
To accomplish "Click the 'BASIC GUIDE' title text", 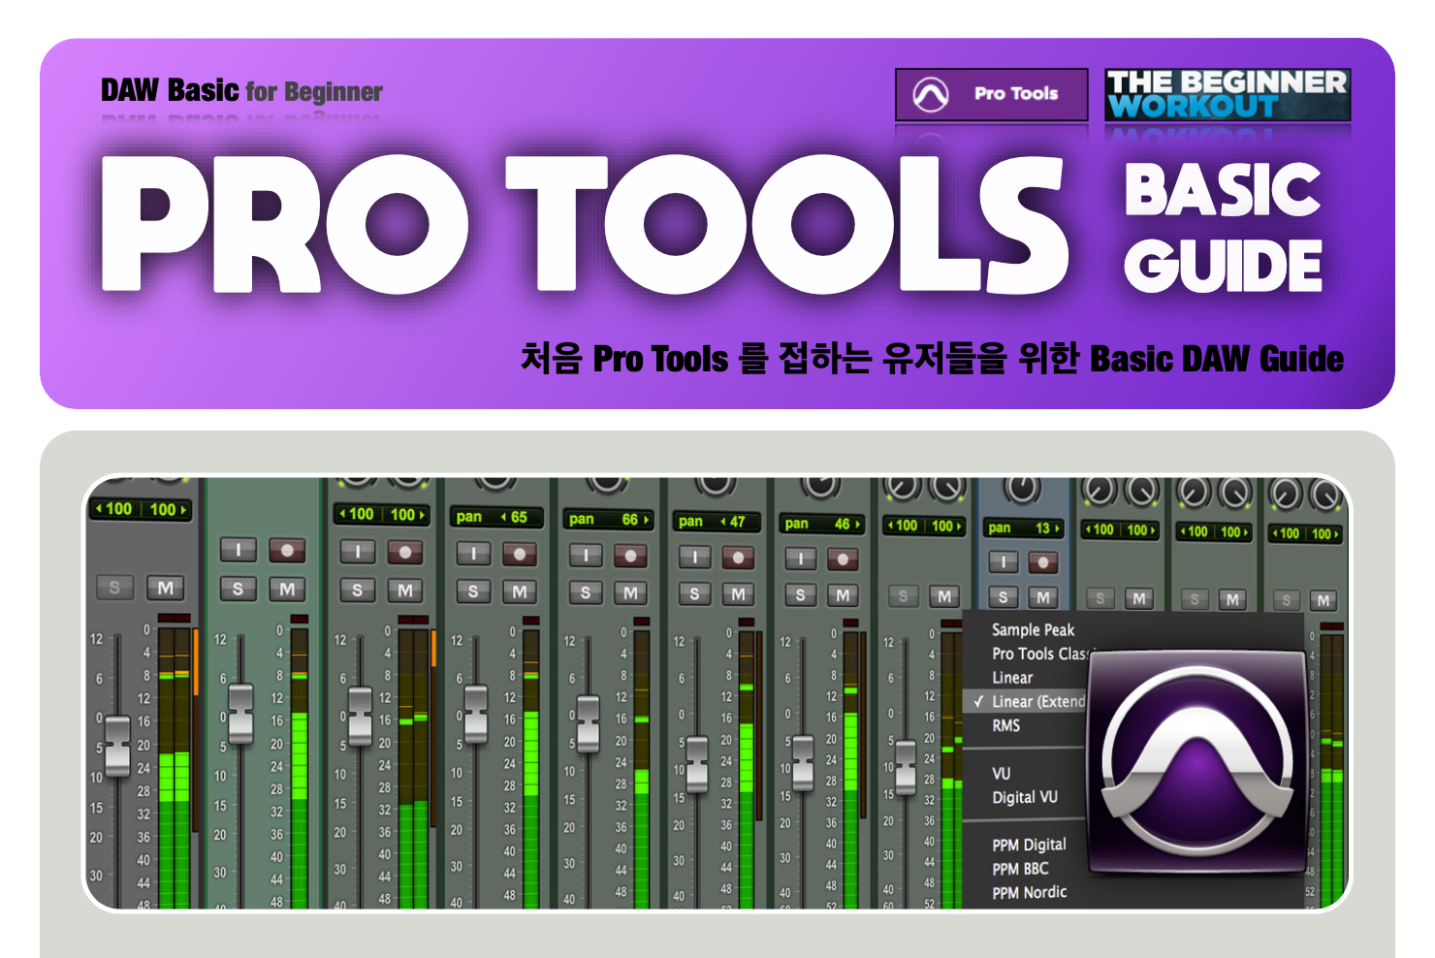I will click(x=1223, y=229).
